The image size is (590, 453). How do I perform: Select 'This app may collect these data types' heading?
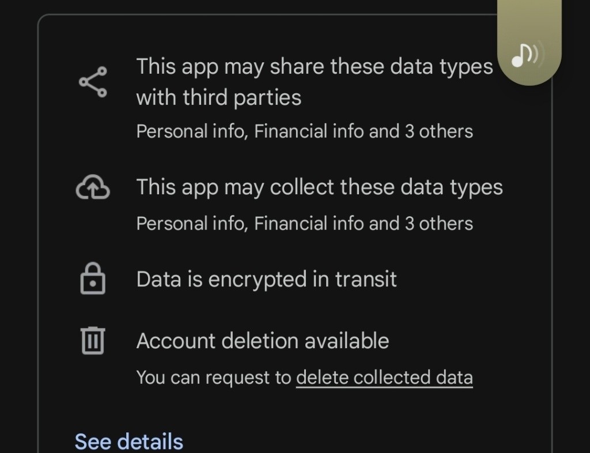pos(319,188)
